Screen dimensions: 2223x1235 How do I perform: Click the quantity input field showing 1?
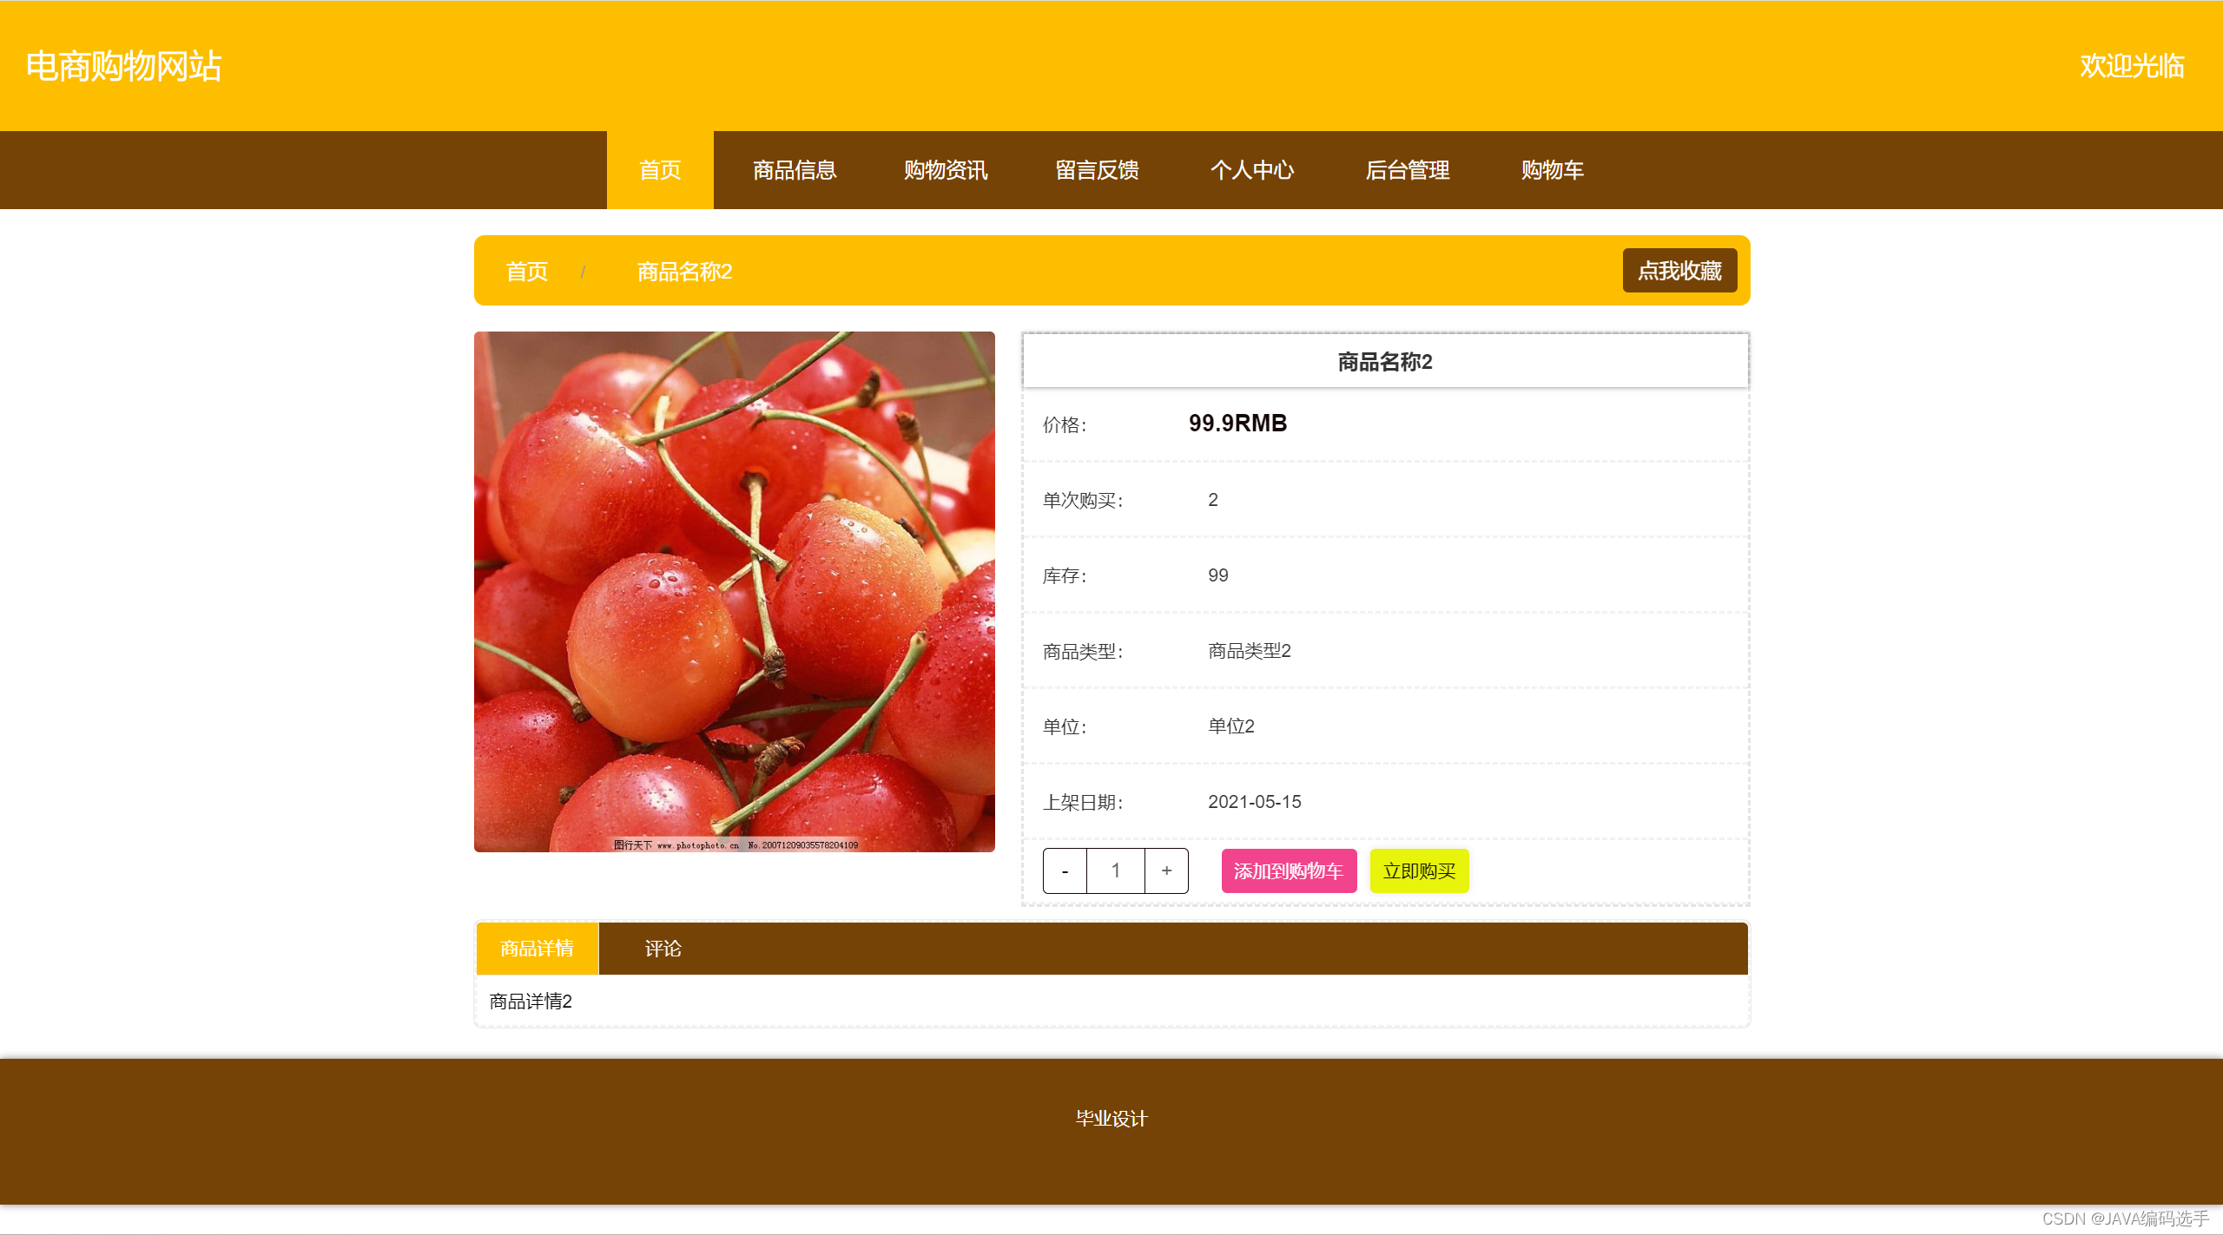(x=1115, y=870)
